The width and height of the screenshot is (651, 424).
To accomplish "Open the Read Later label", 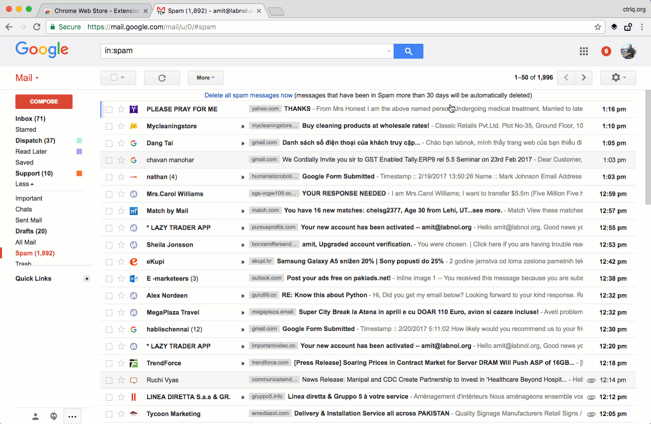I will point(31,152).
